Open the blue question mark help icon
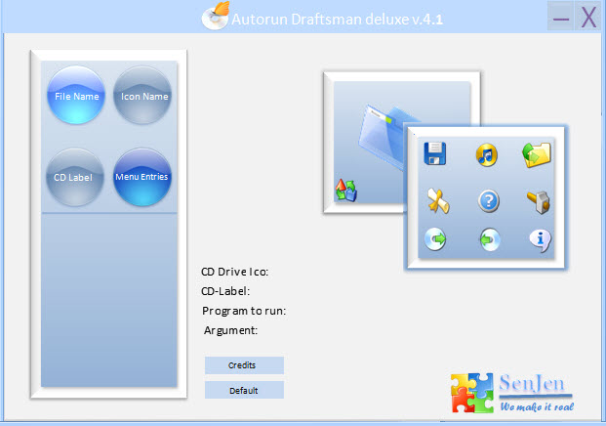Image resolution: width=606 pixels, height=426 pixels. (x=489, y=201)
